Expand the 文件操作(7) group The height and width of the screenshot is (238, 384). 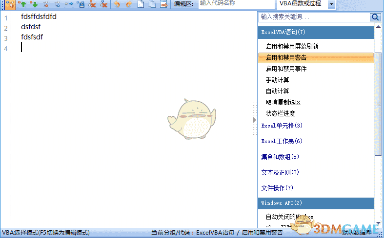click(x=277, y=188)
